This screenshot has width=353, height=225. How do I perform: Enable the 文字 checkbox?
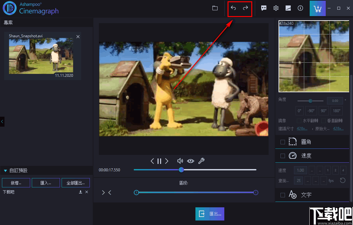point(282,195)
